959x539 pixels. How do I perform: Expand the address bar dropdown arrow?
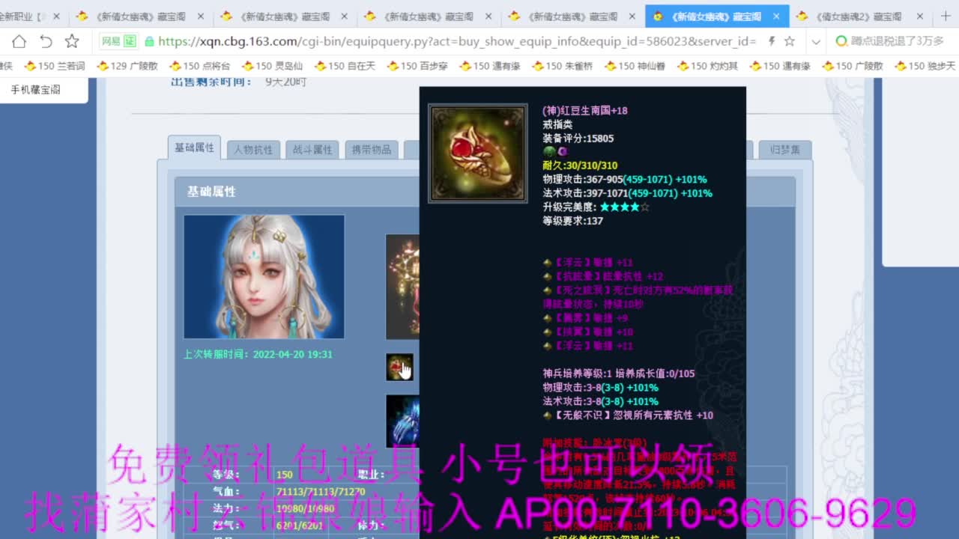(816, 41)
